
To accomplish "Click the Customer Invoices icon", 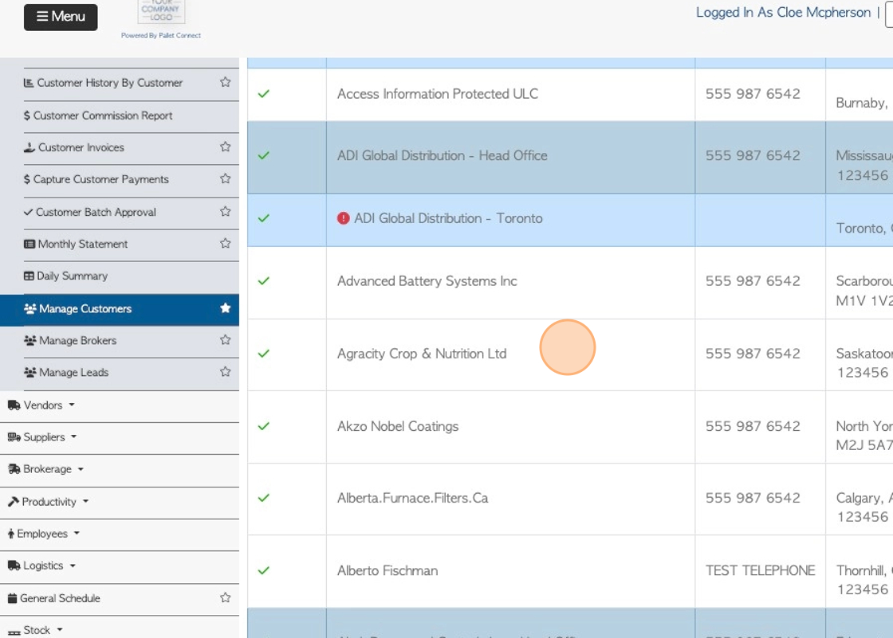I will click(x=29, y=147).
